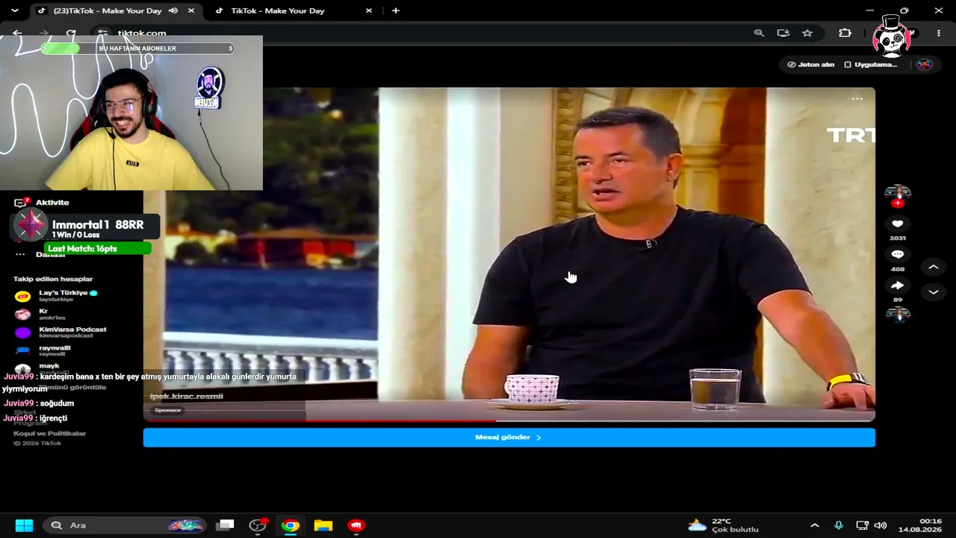Click the Uygulama get-app button
The height and width of the screenshot is (538, 956).
(x=870, y=64)
